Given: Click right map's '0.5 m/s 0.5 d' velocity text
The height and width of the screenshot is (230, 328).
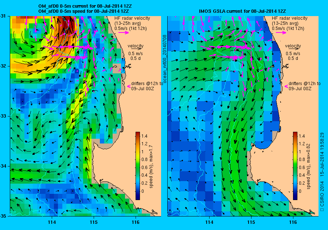Looking at the screenshot, I should pos(293,56).
